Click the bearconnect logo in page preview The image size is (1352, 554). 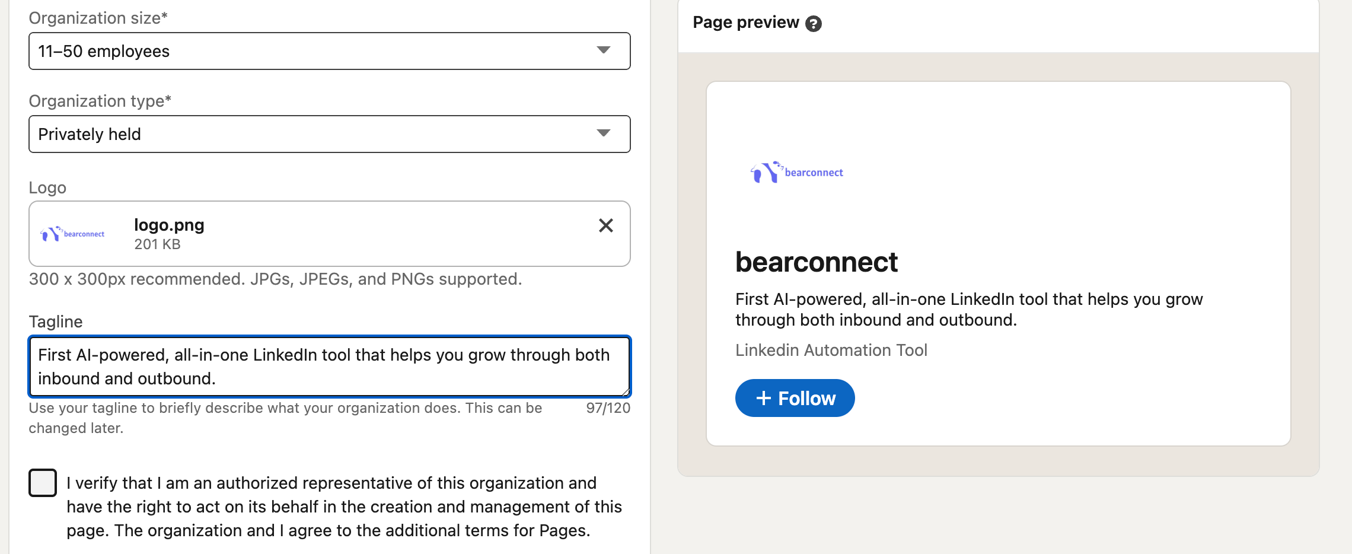coord(796,172)
